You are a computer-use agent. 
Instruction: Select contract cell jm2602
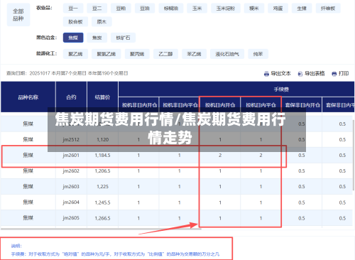71,171
